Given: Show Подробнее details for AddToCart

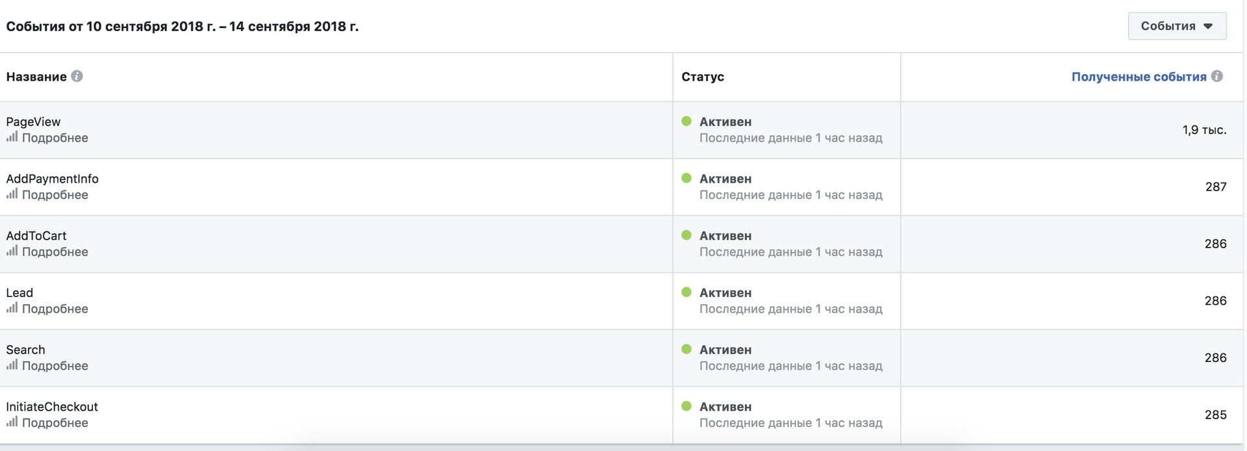Looking at the screenshot, I should point(55,252).
